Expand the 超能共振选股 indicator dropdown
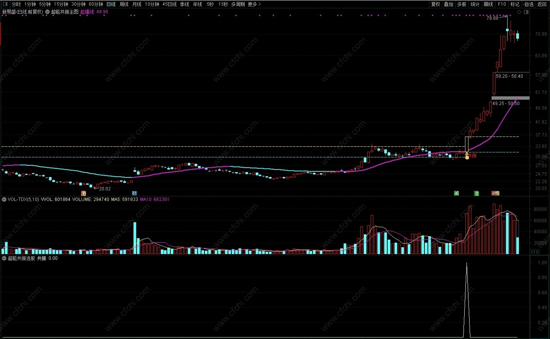The image size is (550, 339). click(4, 258)
